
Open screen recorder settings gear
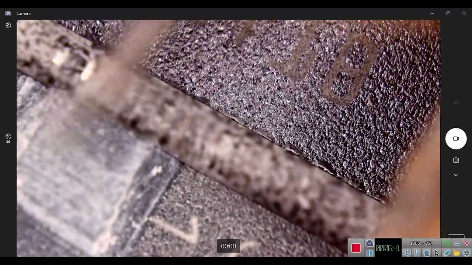466,253
